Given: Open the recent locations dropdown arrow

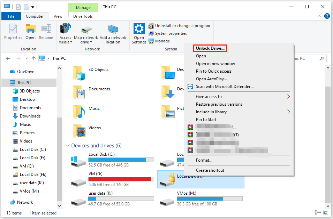Looking at the screenshot, I should [27, 58].
